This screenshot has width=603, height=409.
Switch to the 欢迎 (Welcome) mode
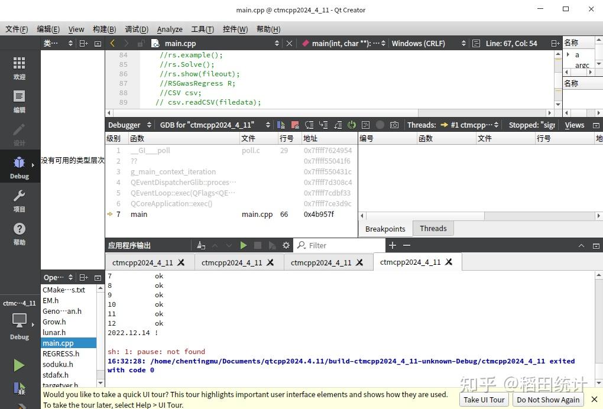tap(19, 67)
